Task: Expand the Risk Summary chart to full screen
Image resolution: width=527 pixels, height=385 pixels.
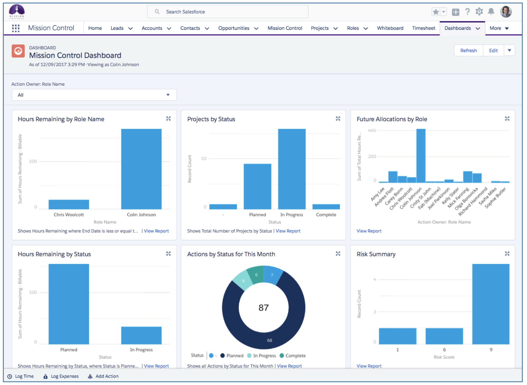Action: tap(507, 254)
